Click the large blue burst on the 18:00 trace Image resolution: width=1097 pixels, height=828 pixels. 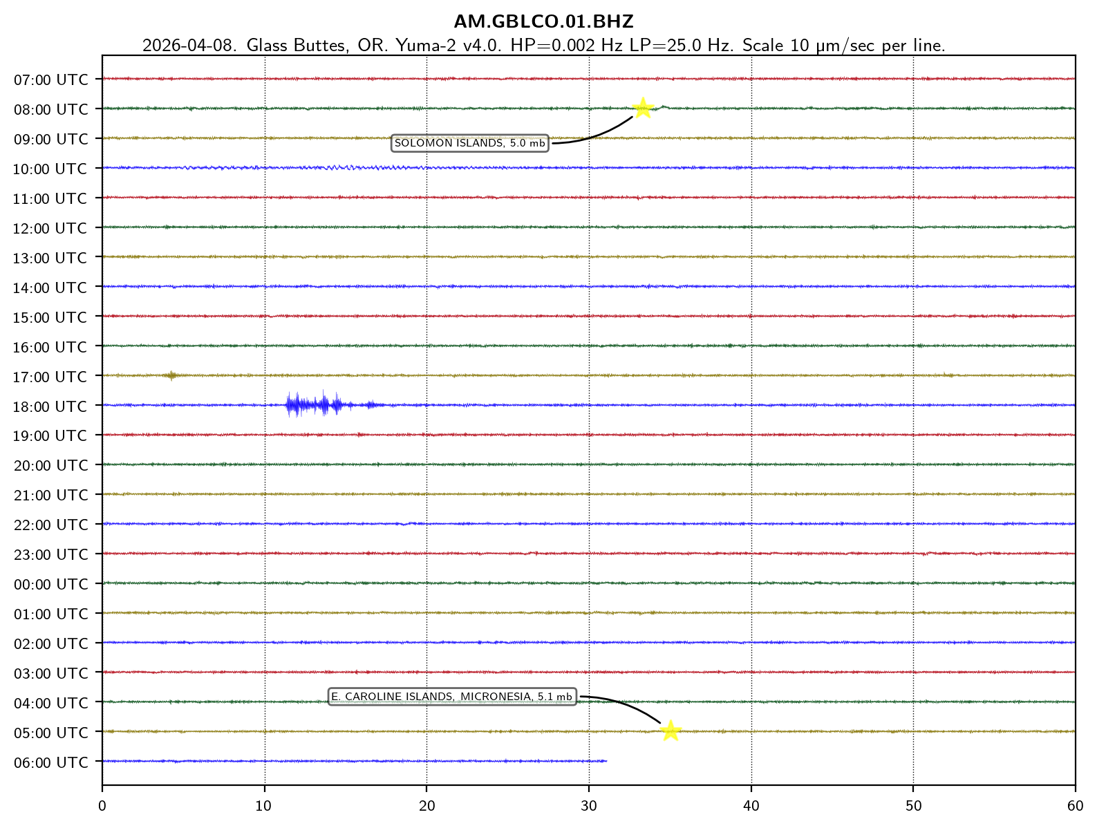click(315, 405)
